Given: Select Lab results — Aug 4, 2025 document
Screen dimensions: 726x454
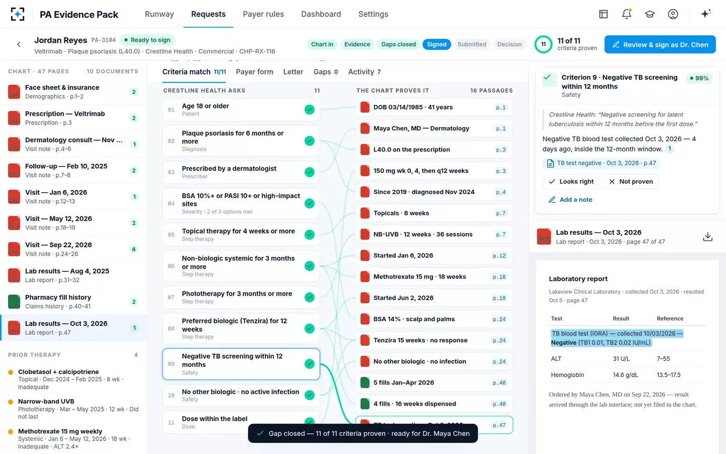Looking at the screenshot, I should coord(74,275).
